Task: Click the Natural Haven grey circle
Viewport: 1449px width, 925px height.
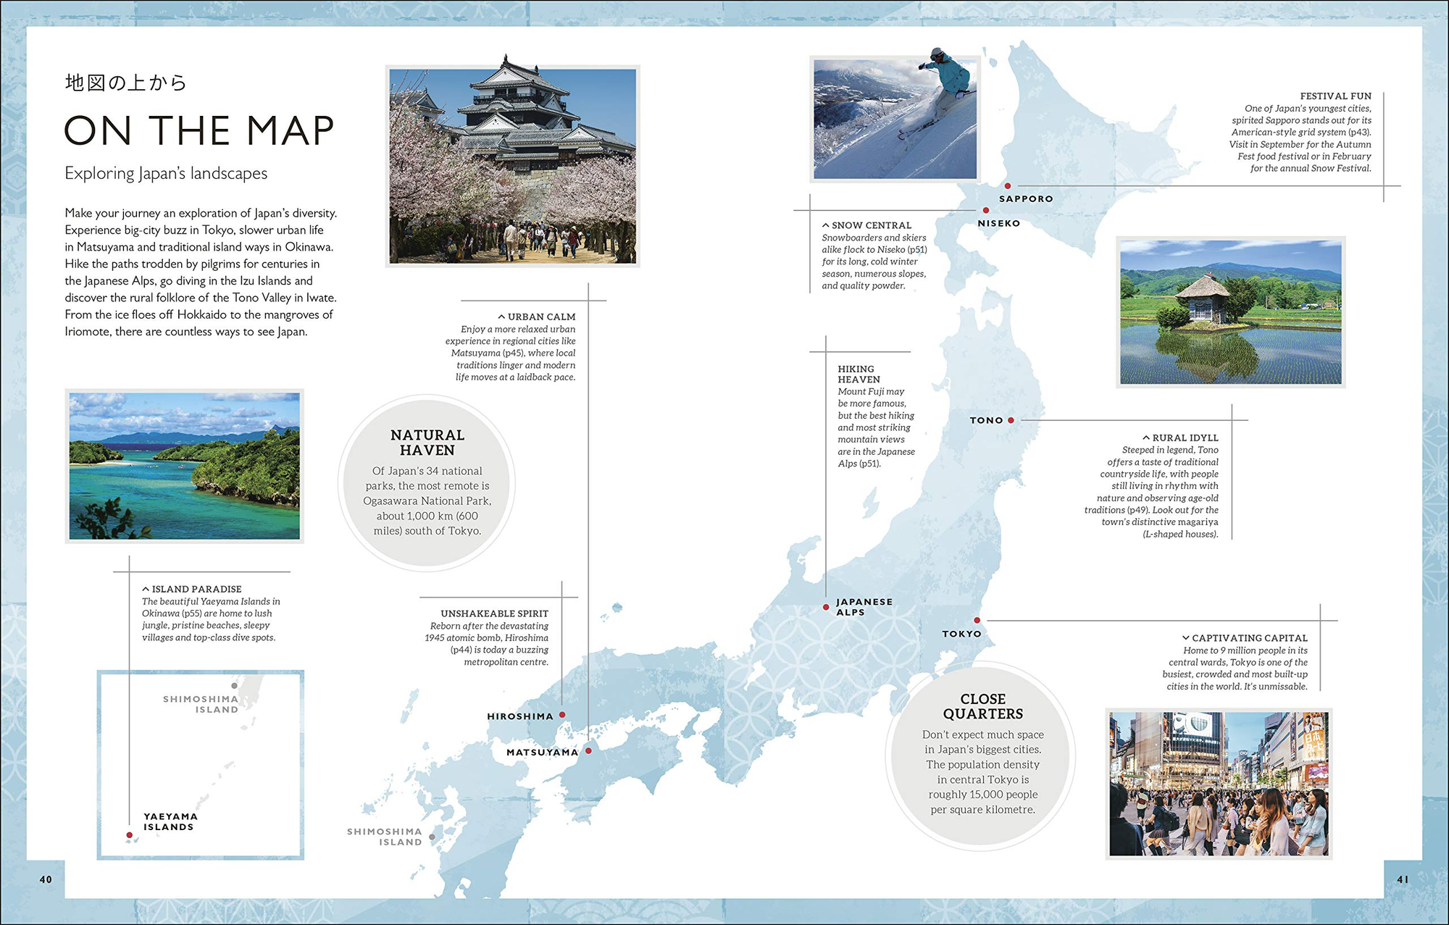Action: tap(427, 483)
